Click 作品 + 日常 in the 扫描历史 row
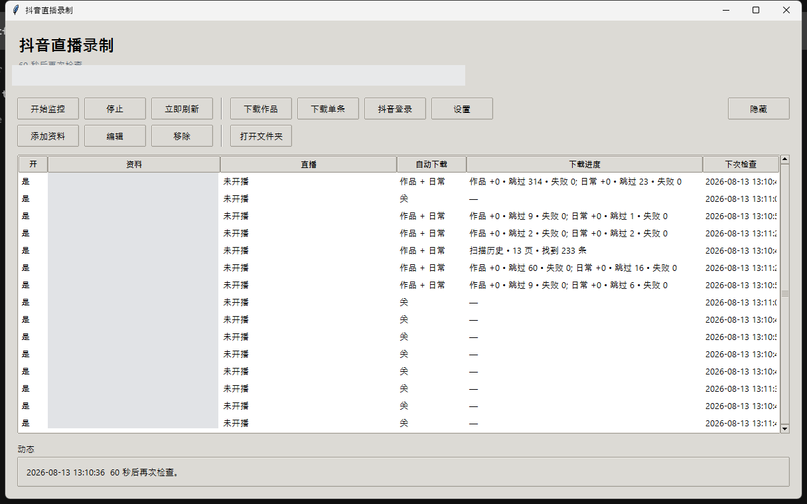 tap(422, 250)
